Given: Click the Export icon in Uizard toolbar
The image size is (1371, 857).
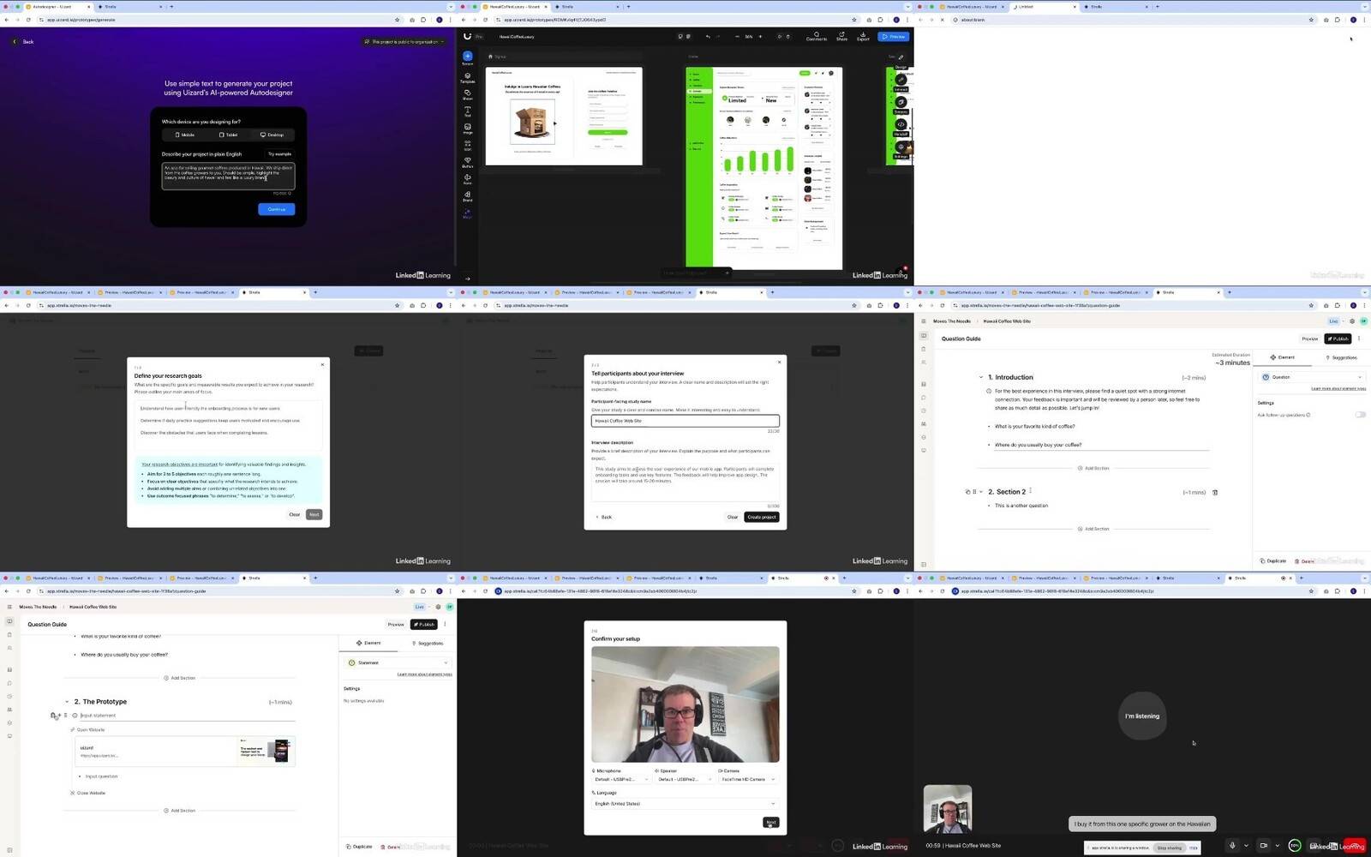Looking at the screenshot, I should pos(863,36).
